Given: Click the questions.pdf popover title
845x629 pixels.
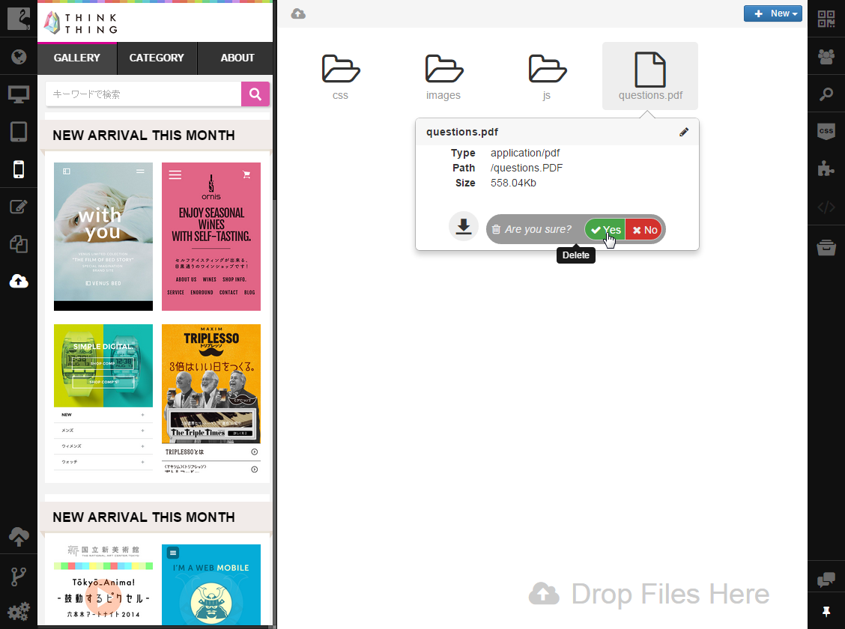Looking at the screenshot, I should (462, 132).
